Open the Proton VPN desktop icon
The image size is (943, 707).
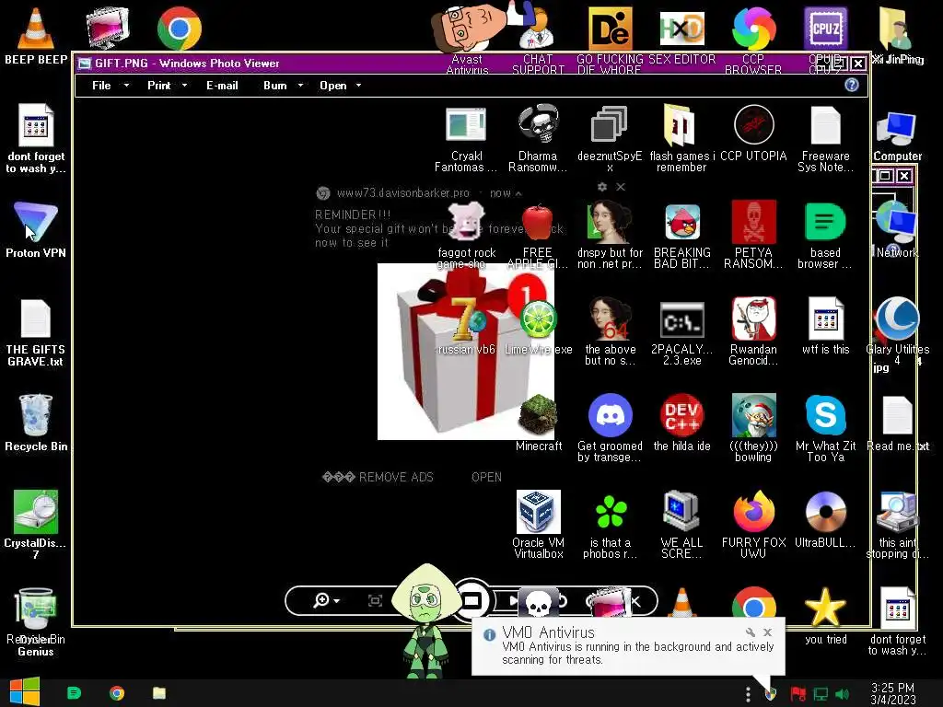(x=36, y=221)
